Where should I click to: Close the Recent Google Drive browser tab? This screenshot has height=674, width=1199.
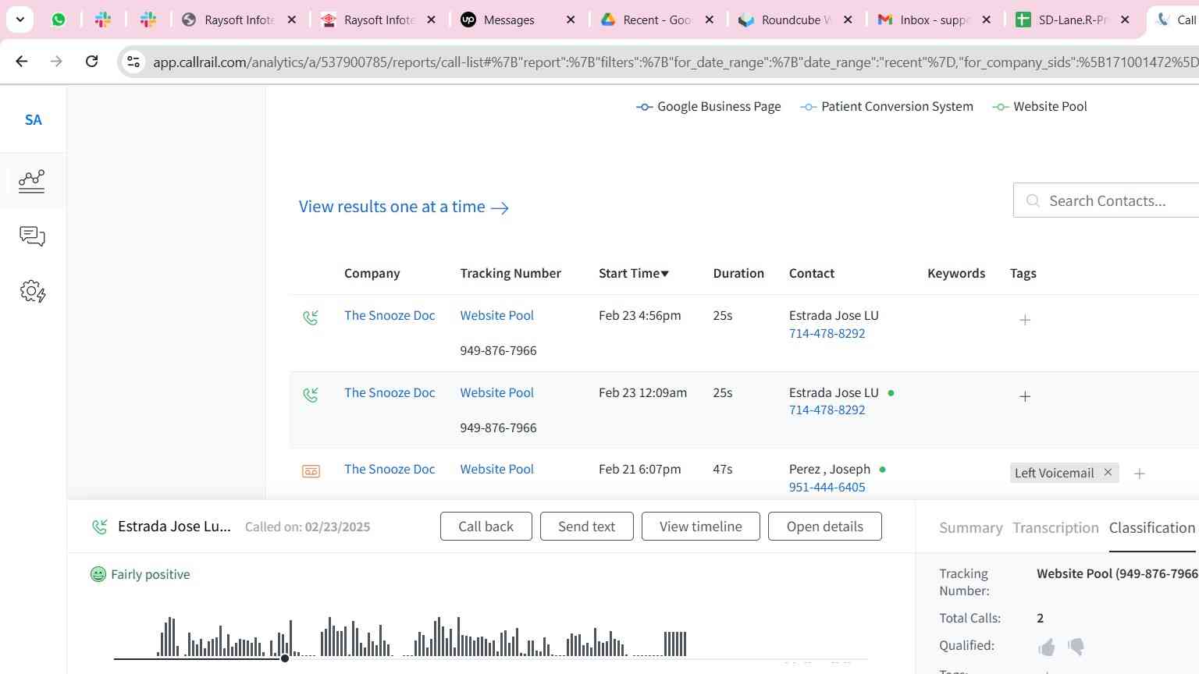pyautogui.click(x=709, y=20)
